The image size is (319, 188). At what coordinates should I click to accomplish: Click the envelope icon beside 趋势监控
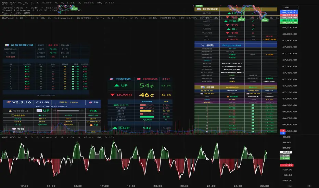point(199,9)
